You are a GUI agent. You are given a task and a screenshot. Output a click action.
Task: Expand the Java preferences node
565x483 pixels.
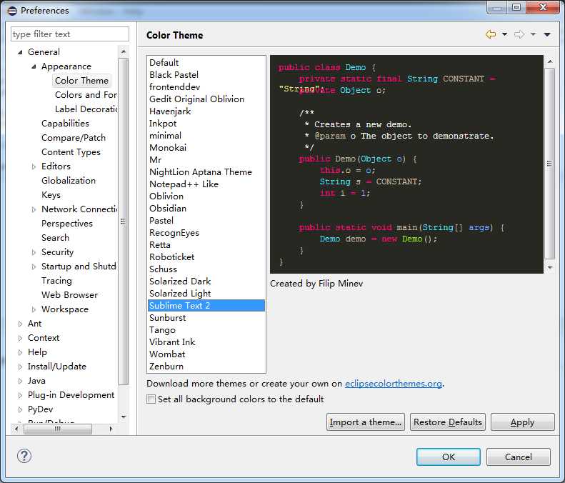point(20,381)
